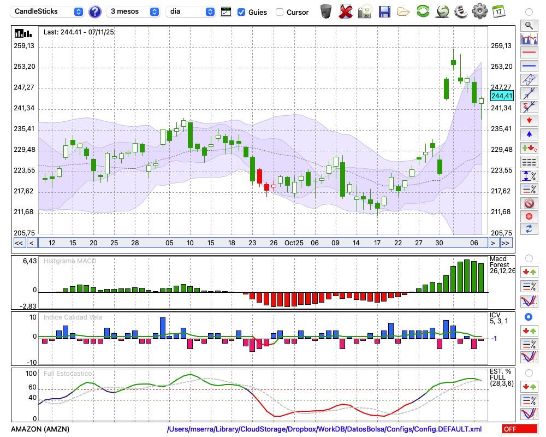Open the calendar icon showing 17
546x437 pixels.
[x=498, y=11]
